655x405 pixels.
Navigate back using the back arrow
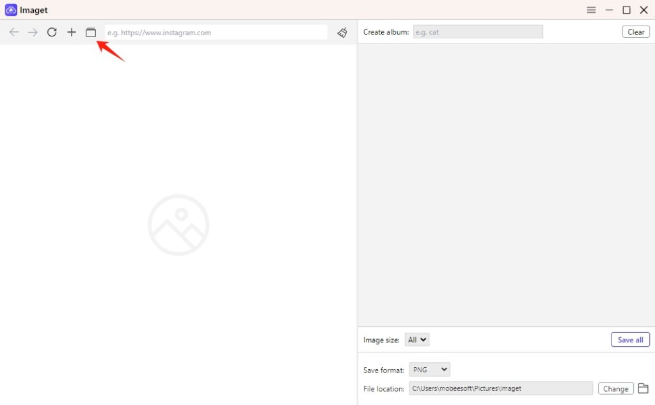[x=13, y=32]
